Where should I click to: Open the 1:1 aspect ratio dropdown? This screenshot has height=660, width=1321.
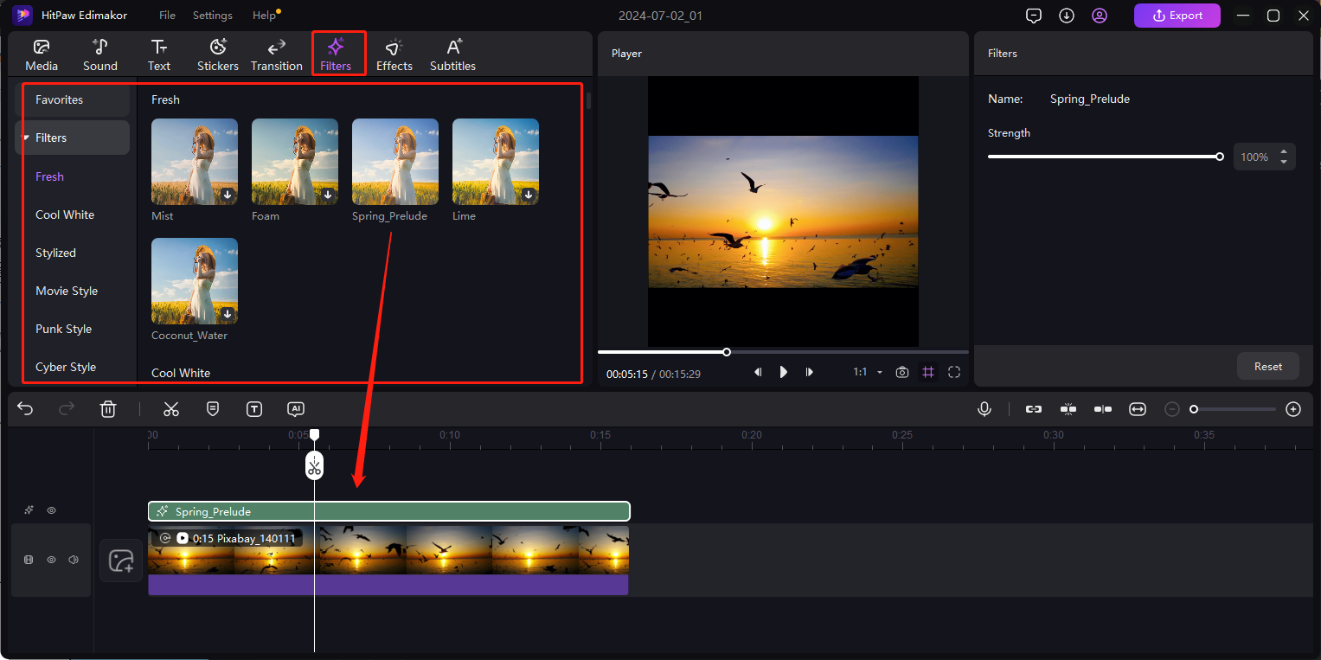[867, 372]
